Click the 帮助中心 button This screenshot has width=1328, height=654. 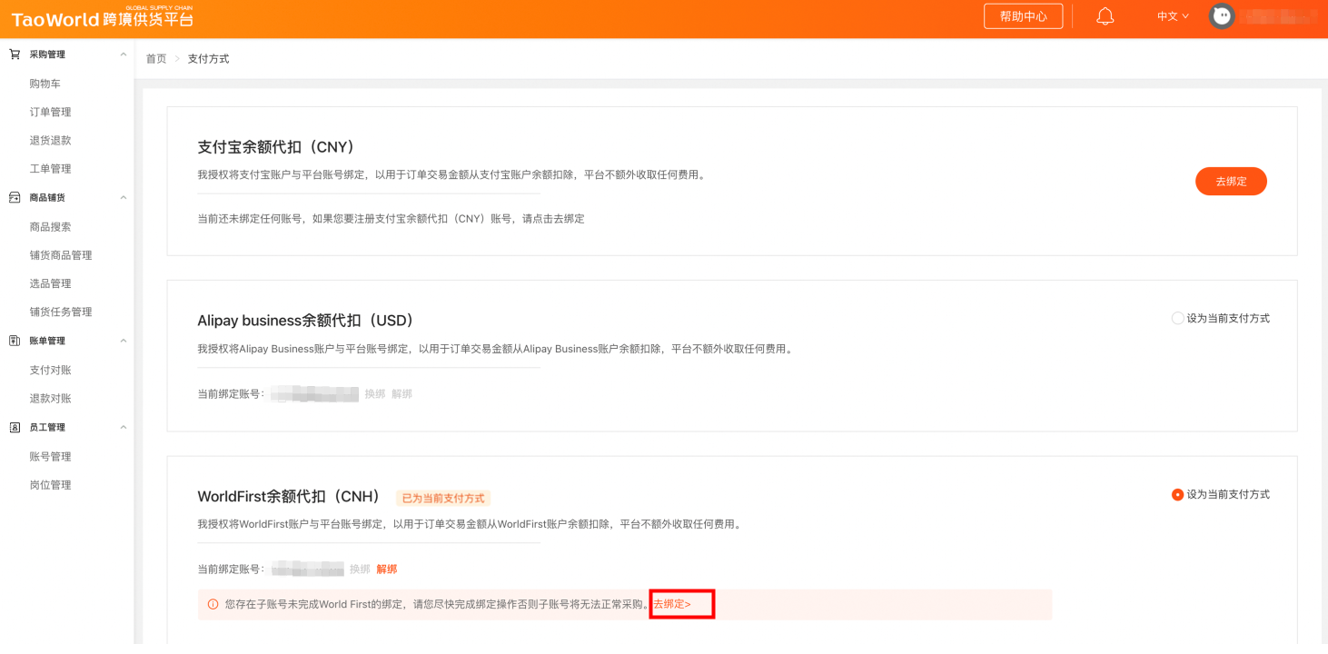tap(1024, 16)
